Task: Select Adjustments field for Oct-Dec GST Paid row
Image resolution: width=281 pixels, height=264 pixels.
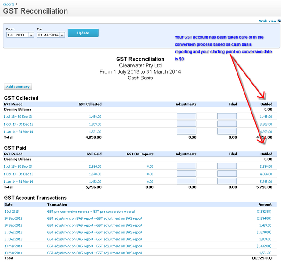Action: point(186,174)
